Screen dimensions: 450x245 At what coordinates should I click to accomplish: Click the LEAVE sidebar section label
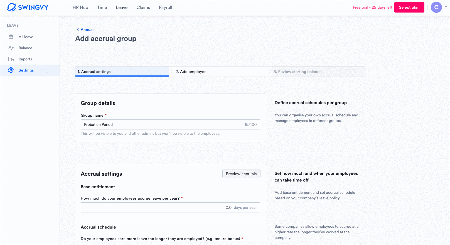13,25
